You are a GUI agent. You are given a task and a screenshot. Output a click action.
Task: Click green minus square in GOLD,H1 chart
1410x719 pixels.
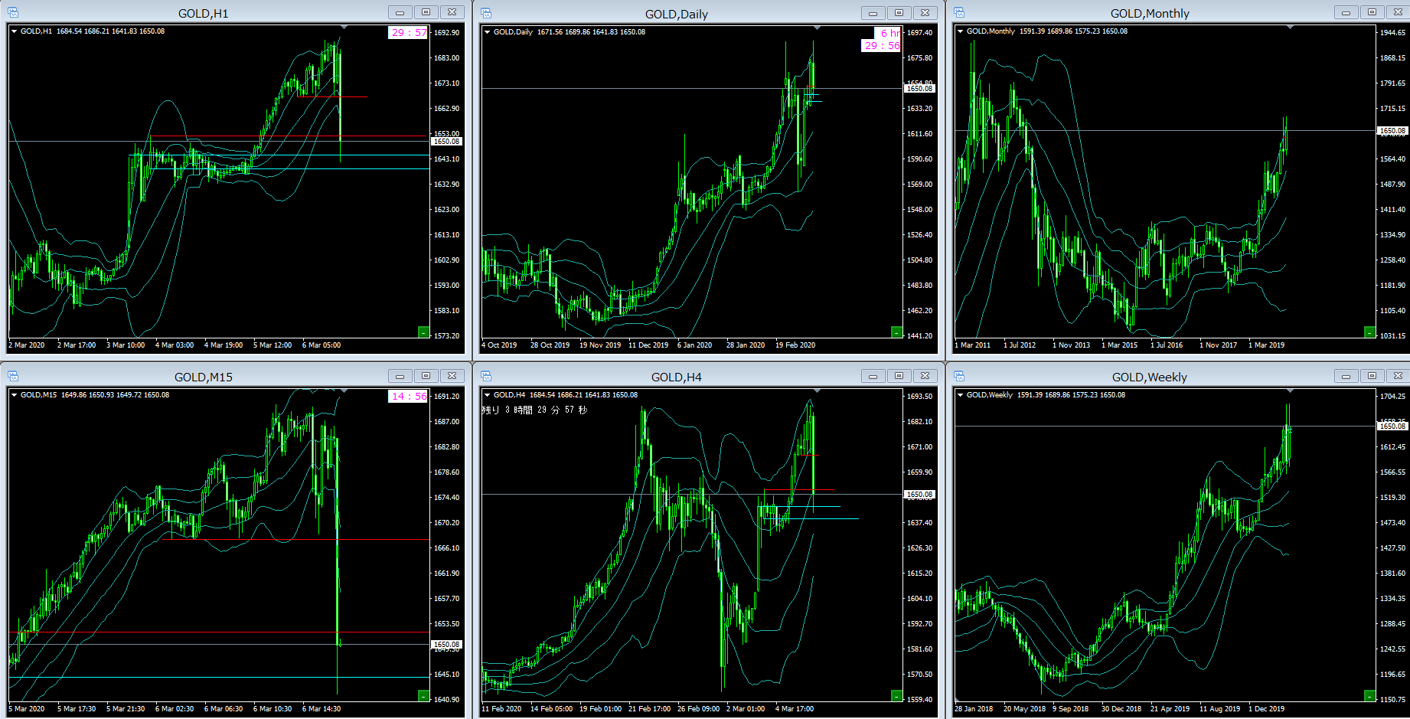pyautogui.click(x=423, y=332)
